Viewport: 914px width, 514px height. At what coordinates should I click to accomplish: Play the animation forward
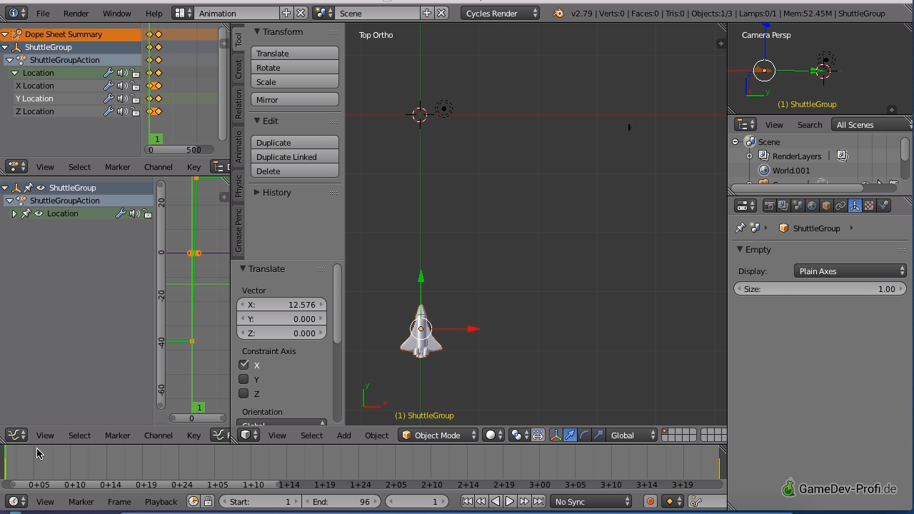(x=510, y=501)
